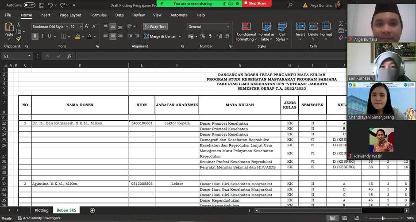Open the Page Layout ribbon tab
Image resolution: width=416 pixels, height=222 pixels.
tap(70, 15)
